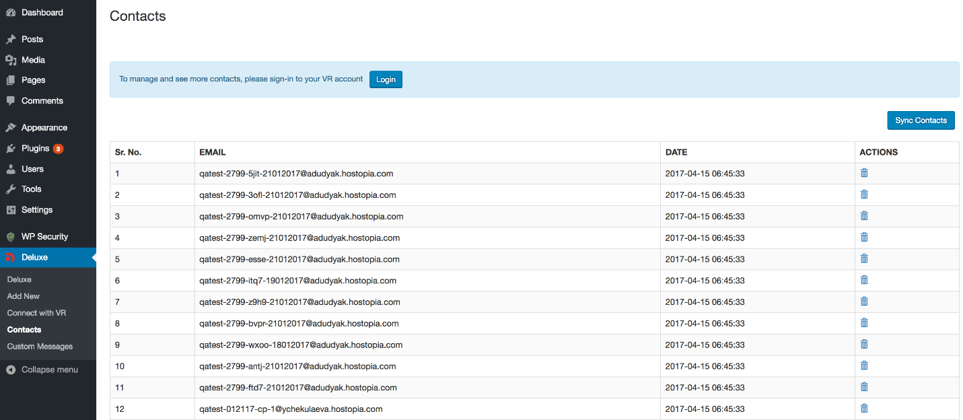
Task: Collapse the admin sidebar menu
Action: pyautogui.click(x=42, y=370)
